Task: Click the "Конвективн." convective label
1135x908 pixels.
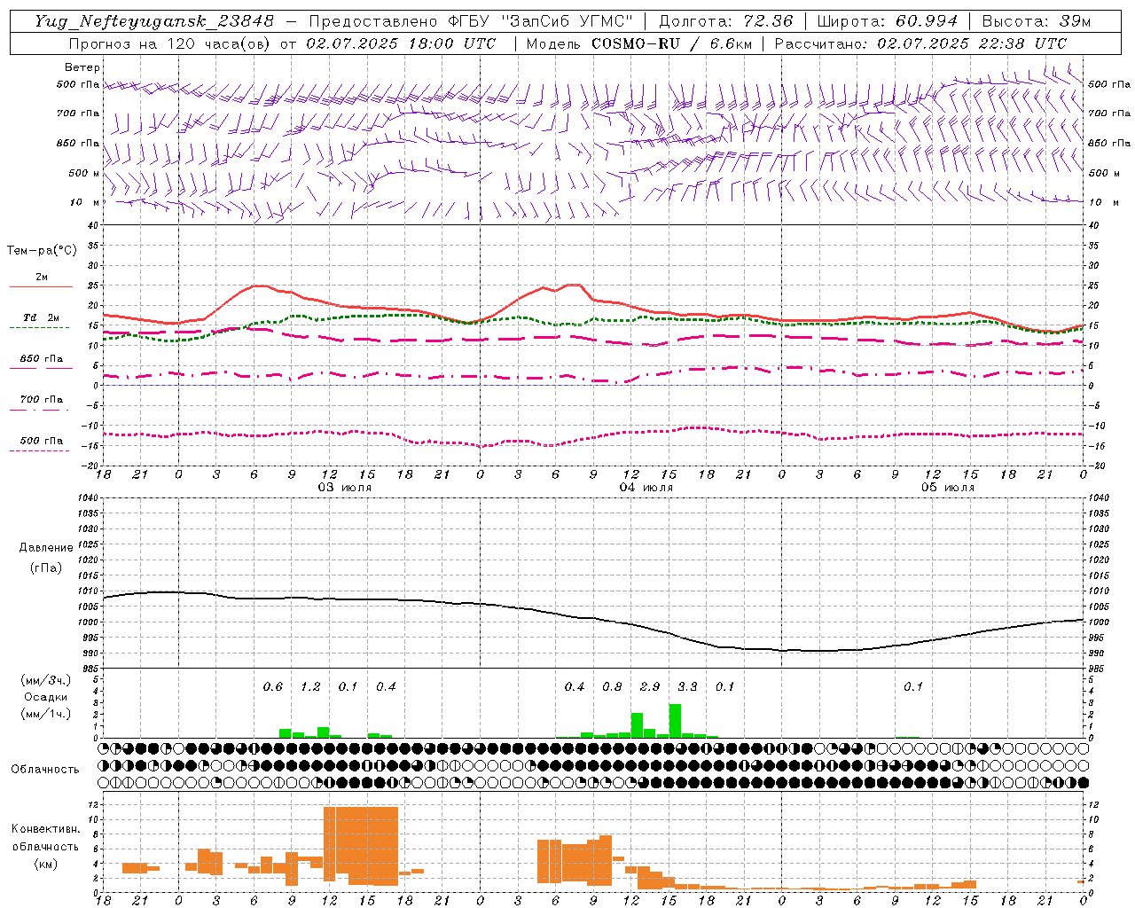Action: coord(45,829)
